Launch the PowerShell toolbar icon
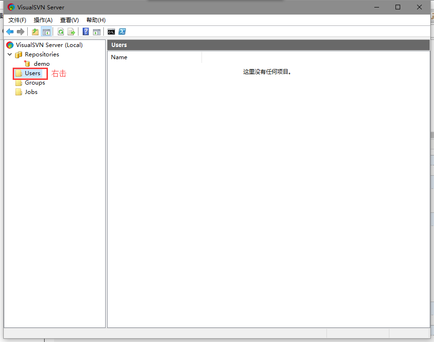Viewport: 434px width, 342px height. click(x=122, y=31)
